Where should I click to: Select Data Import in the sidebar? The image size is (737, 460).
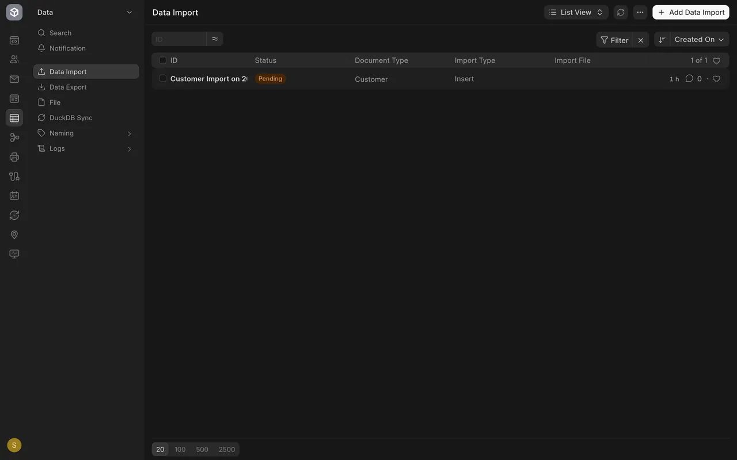pos(86,71)
